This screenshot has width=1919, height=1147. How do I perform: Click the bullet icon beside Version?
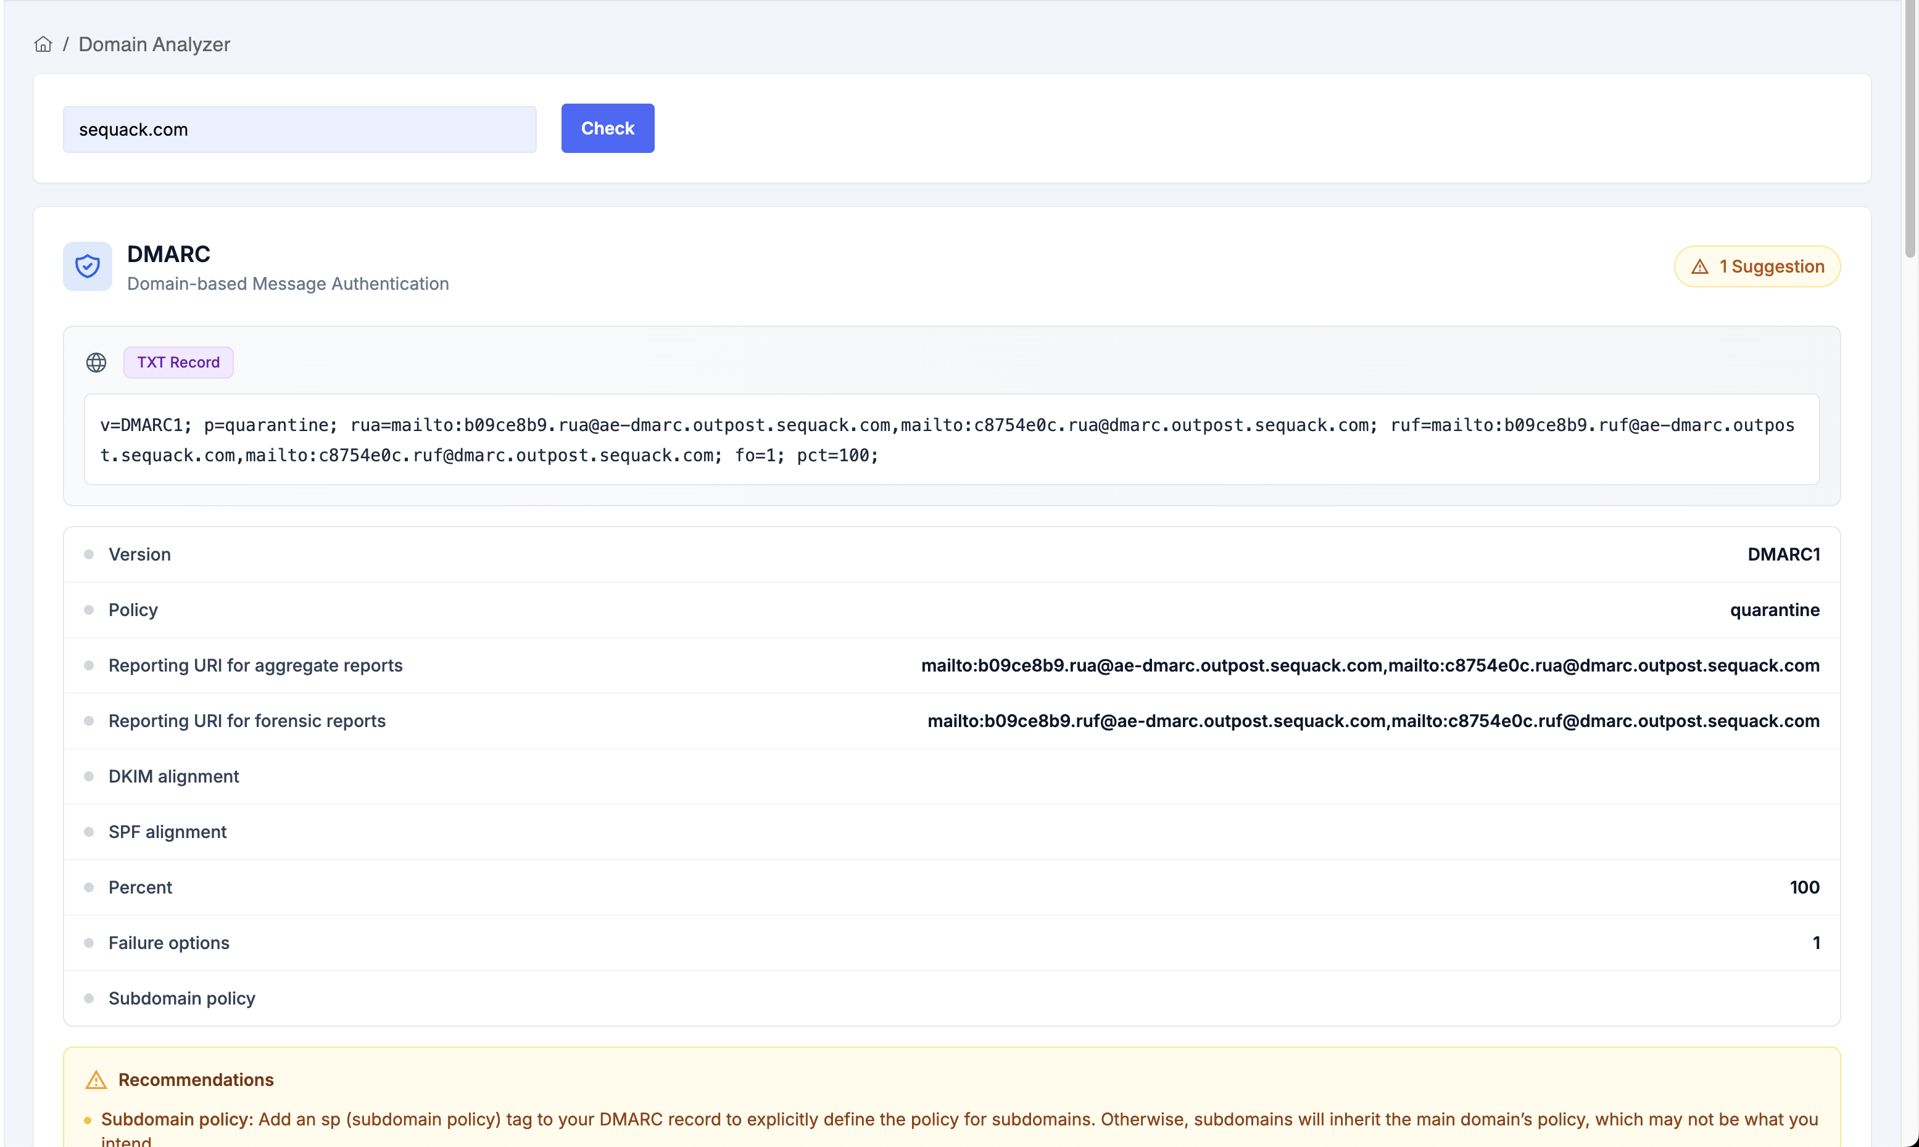coord(89,554)
